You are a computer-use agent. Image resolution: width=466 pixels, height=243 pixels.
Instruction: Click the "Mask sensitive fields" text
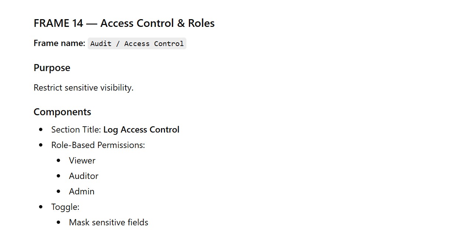click(108, 222)
